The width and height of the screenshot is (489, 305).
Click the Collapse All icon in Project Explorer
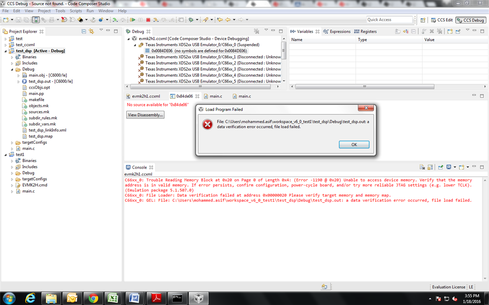coord(83,31)
